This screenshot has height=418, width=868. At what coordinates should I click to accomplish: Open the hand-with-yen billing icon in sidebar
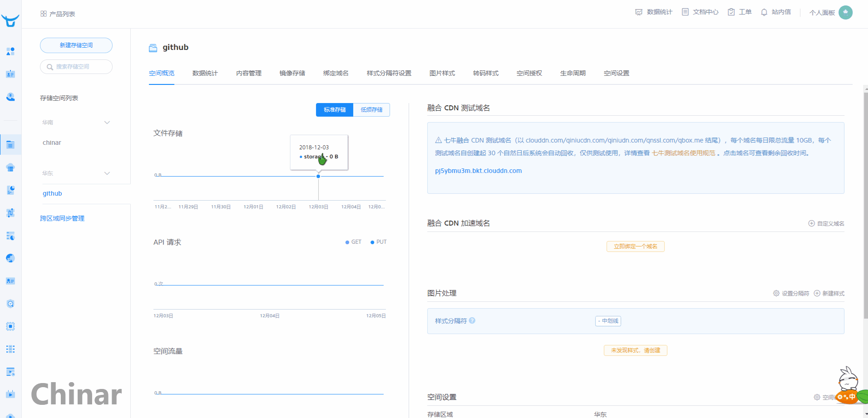(x=10, y=97)
